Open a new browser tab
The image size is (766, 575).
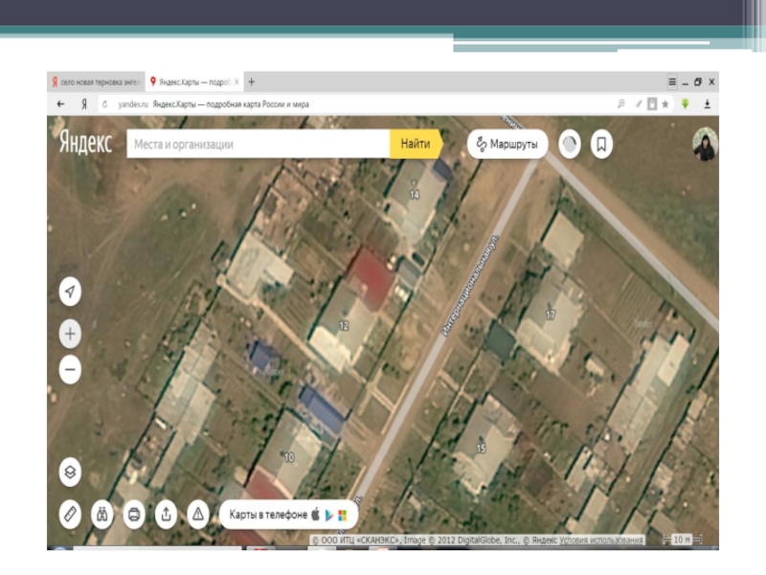click(x=252, y=82)
